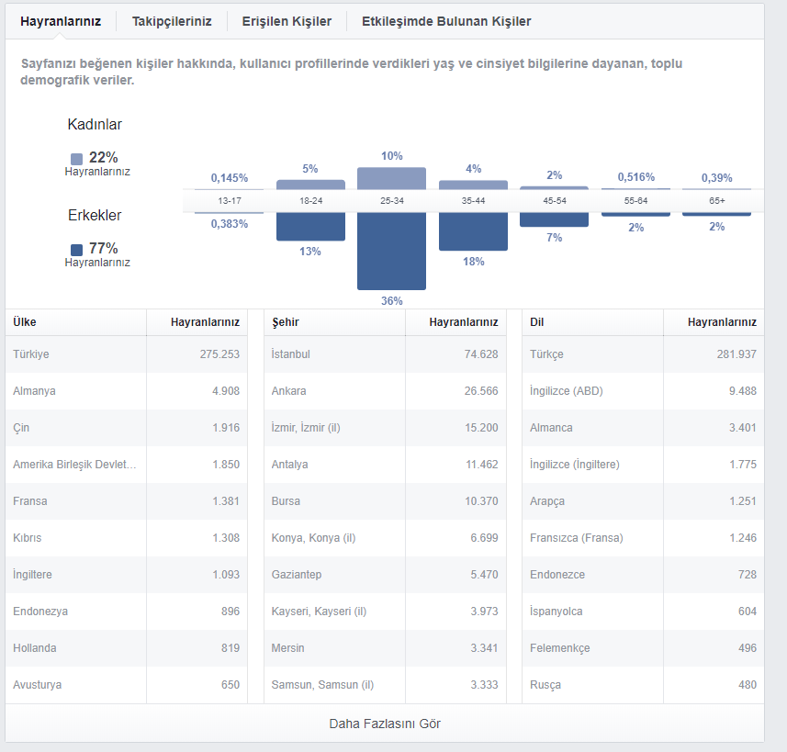Select the Türkiye row in country table

tap(127, 354)
